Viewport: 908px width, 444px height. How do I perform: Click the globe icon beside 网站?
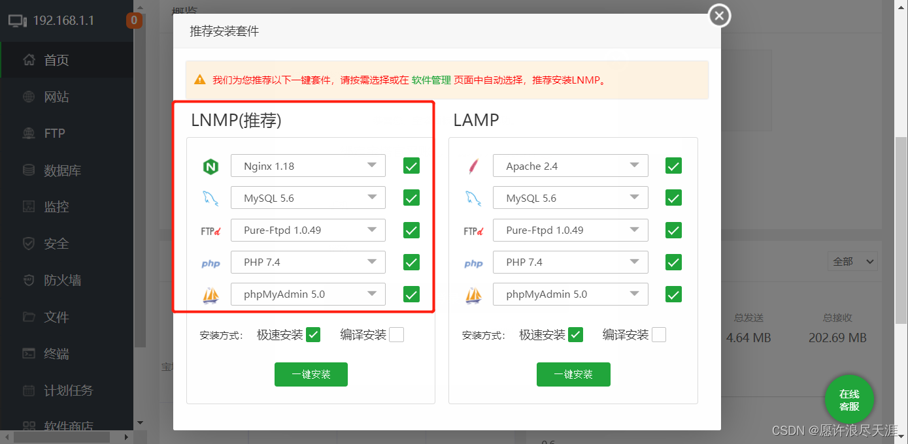29,97
